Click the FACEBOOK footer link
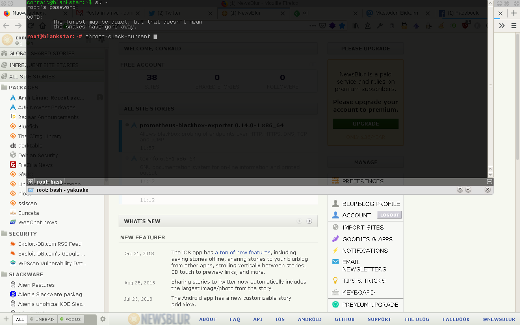Image resolution: width=520 pixels, height=325 pixels. click(x=456, y=319)
